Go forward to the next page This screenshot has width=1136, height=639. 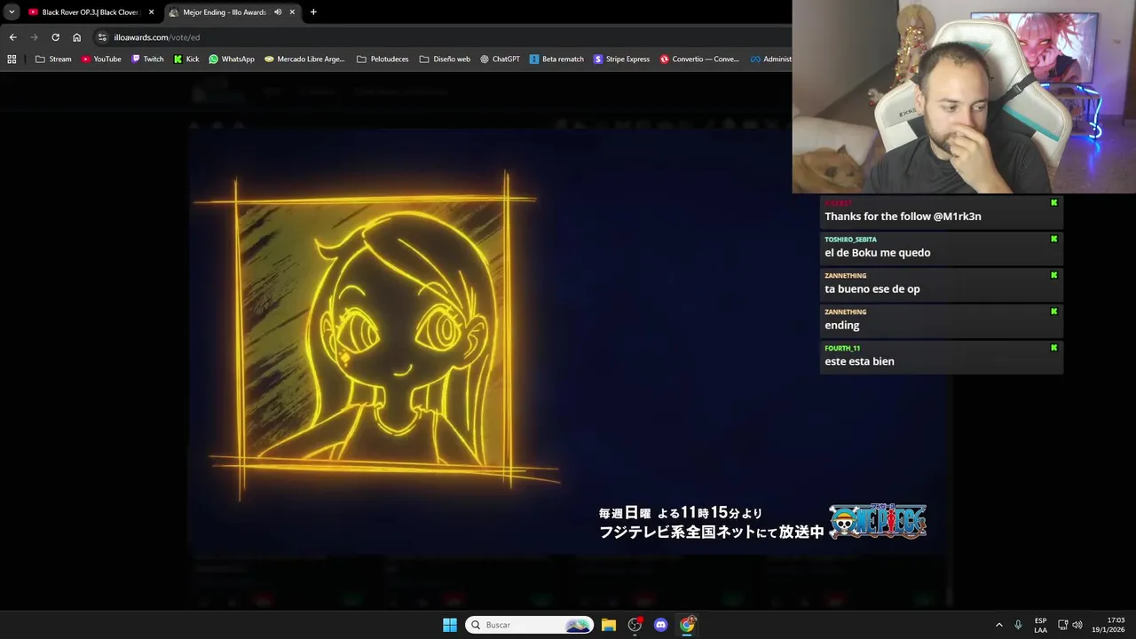34,37
